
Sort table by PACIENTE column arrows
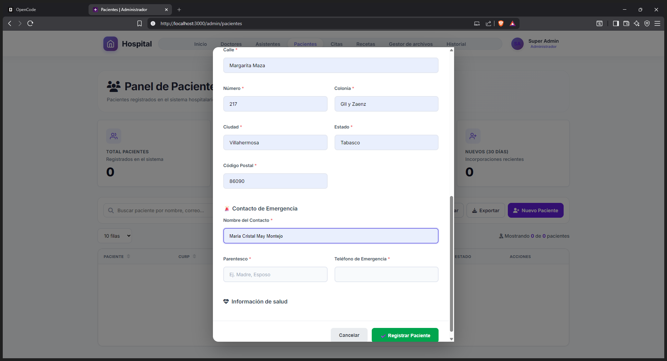(x=129, y=256)
